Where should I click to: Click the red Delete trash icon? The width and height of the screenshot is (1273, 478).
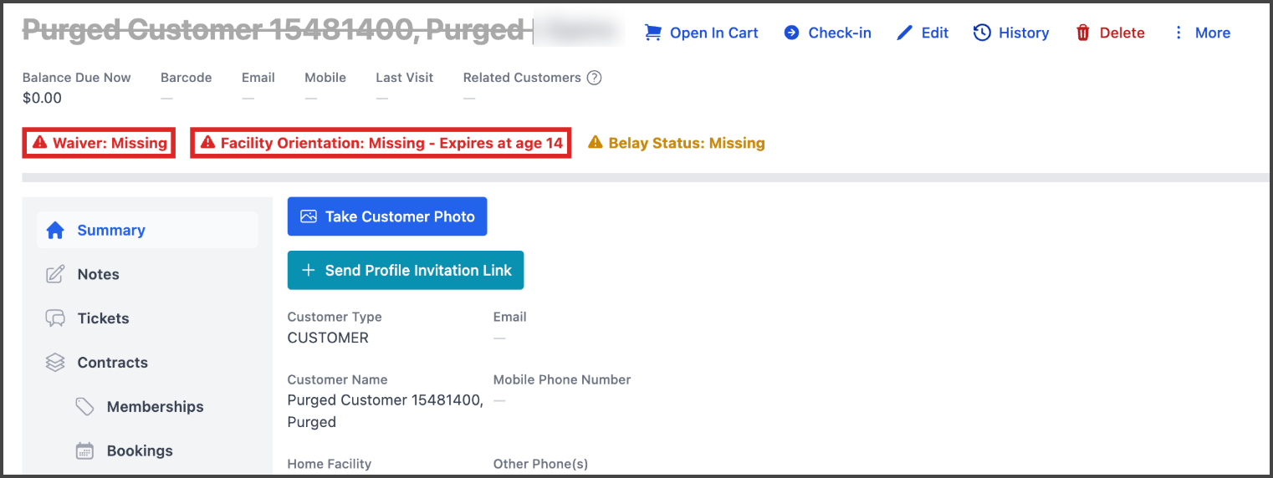pos(1083,33)
